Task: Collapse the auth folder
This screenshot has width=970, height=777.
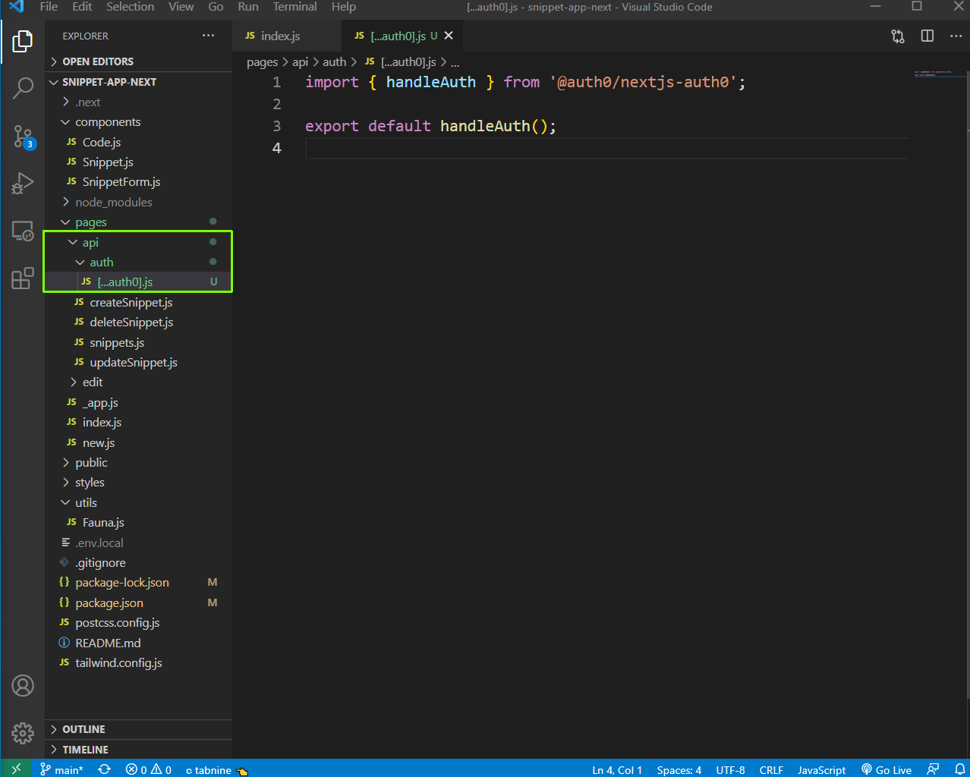Action: [x=138, y=262]
